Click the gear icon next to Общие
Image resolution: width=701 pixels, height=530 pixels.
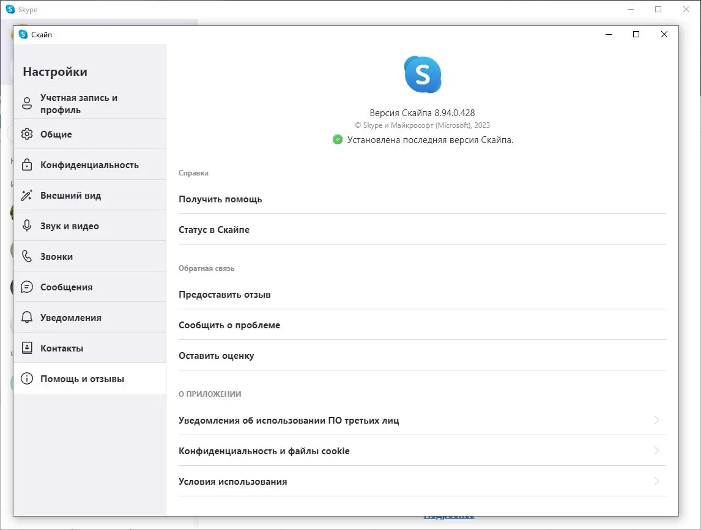27,134
